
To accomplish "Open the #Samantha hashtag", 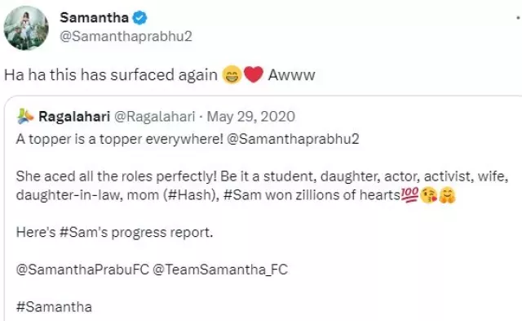I will coord(54,307).
